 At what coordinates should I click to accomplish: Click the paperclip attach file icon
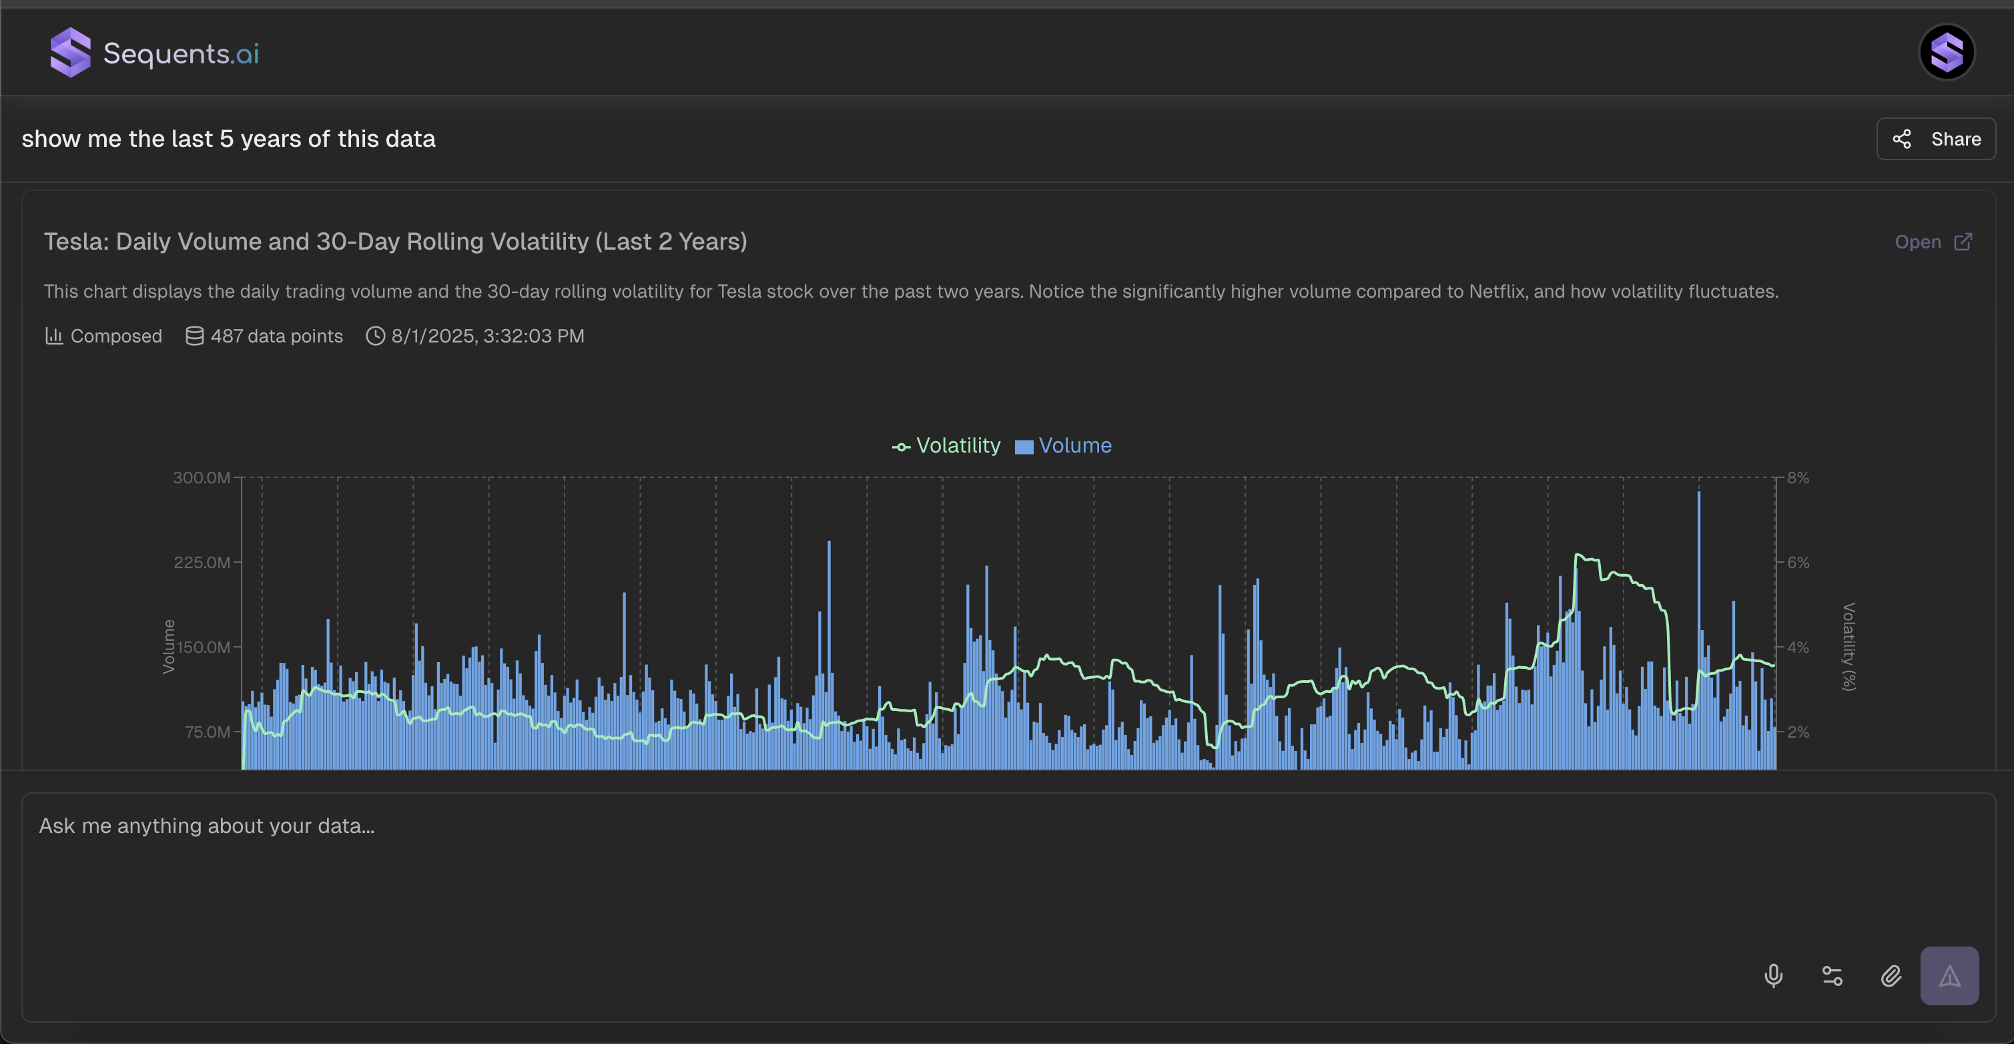1891,975
